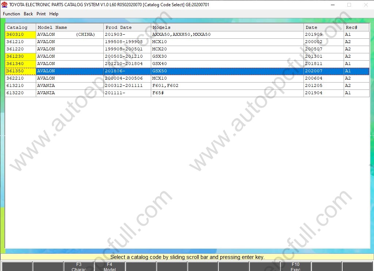Select catalog code 360310
The width and height of the screenshot is (374, 271).
[x=20, y=35]
